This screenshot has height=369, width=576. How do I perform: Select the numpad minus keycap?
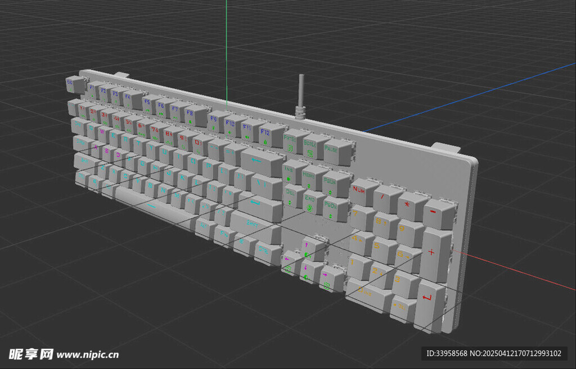point(439,214)
